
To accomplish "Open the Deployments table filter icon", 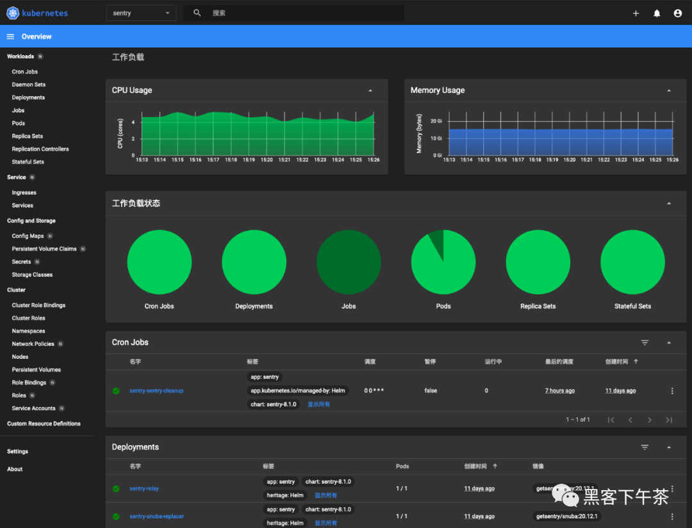I will (645, 447).
